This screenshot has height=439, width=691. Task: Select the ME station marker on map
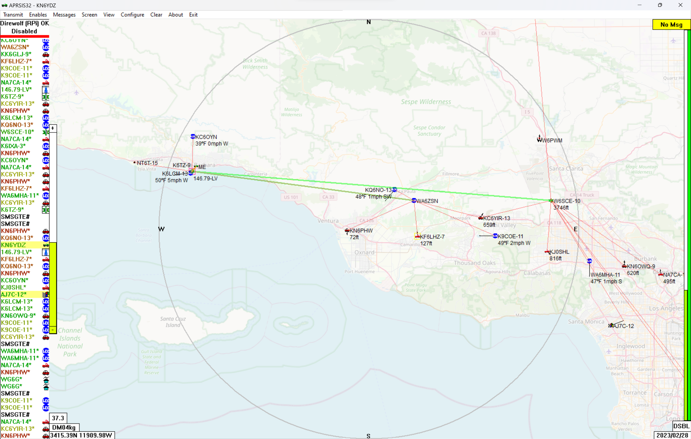(x=196, y=167)
